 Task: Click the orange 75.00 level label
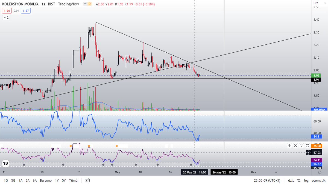pos(317,146)
